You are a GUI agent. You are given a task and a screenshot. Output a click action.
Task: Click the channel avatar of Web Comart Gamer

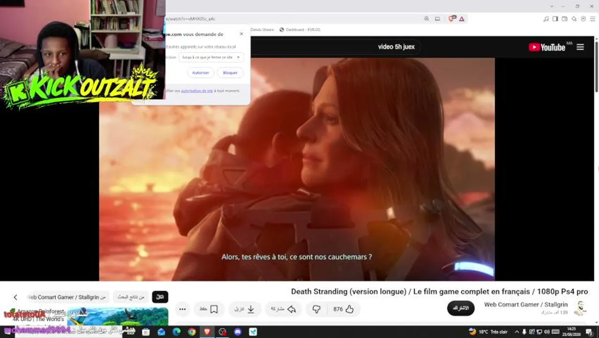point(580,308)
